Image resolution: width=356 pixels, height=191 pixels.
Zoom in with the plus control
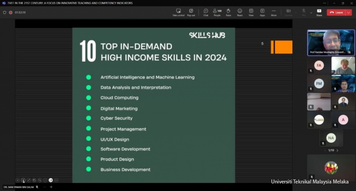(x=51, y=187)
